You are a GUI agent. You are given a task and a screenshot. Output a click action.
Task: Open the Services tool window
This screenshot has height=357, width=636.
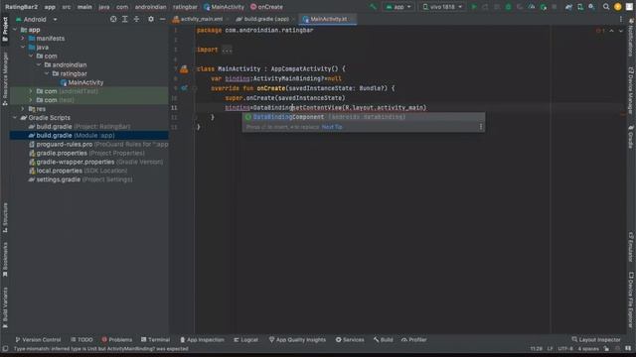click(350, 339)
